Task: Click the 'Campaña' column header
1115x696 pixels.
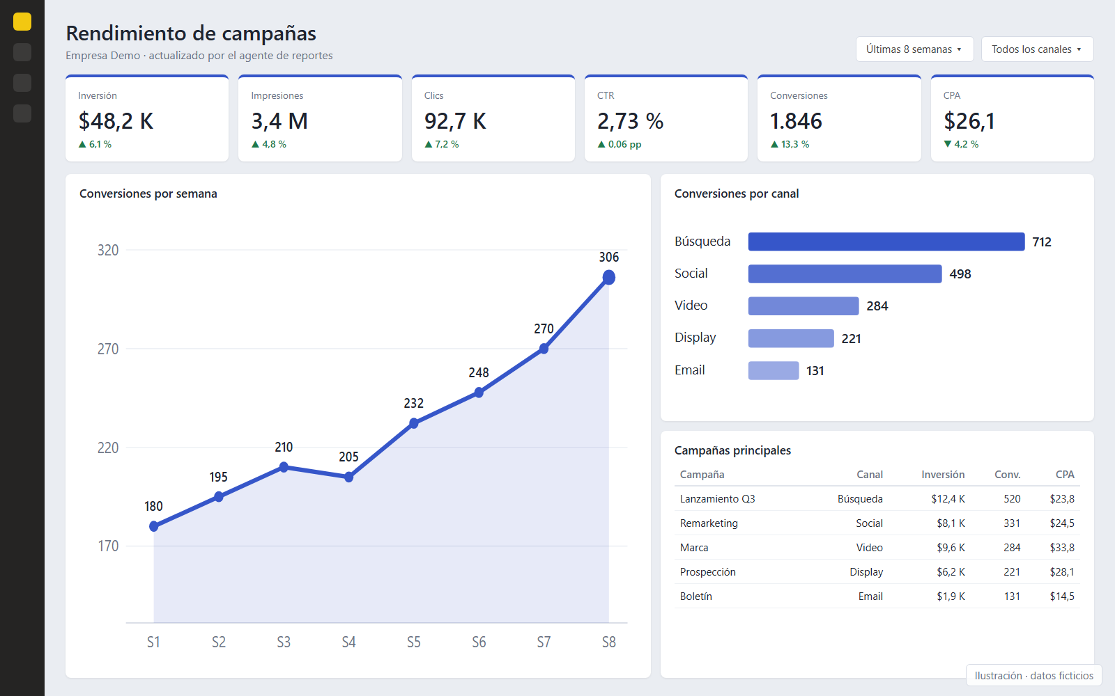Action: click(702, 475)
